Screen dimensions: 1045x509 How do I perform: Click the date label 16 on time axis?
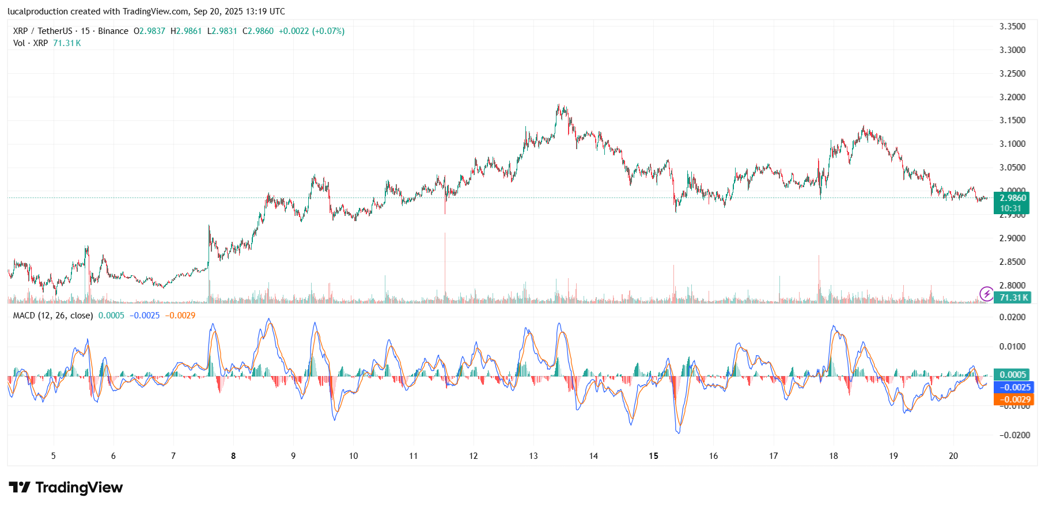point(714,456)
